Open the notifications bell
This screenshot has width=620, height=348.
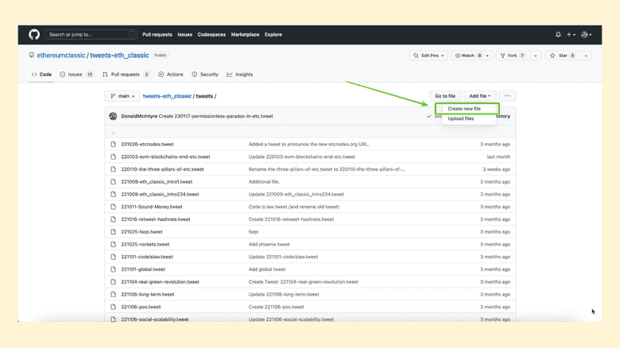point(558,35)
